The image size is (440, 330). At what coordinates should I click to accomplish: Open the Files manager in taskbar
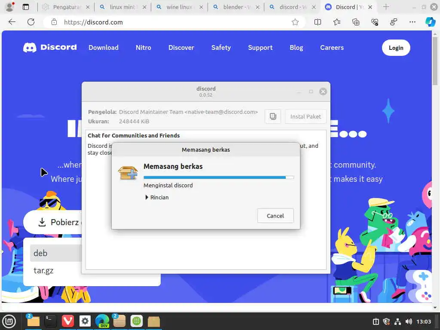coord(33,321)
